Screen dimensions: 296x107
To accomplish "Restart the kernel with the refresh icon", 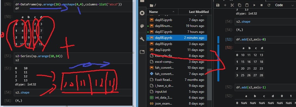I will (x=269, y=5).
